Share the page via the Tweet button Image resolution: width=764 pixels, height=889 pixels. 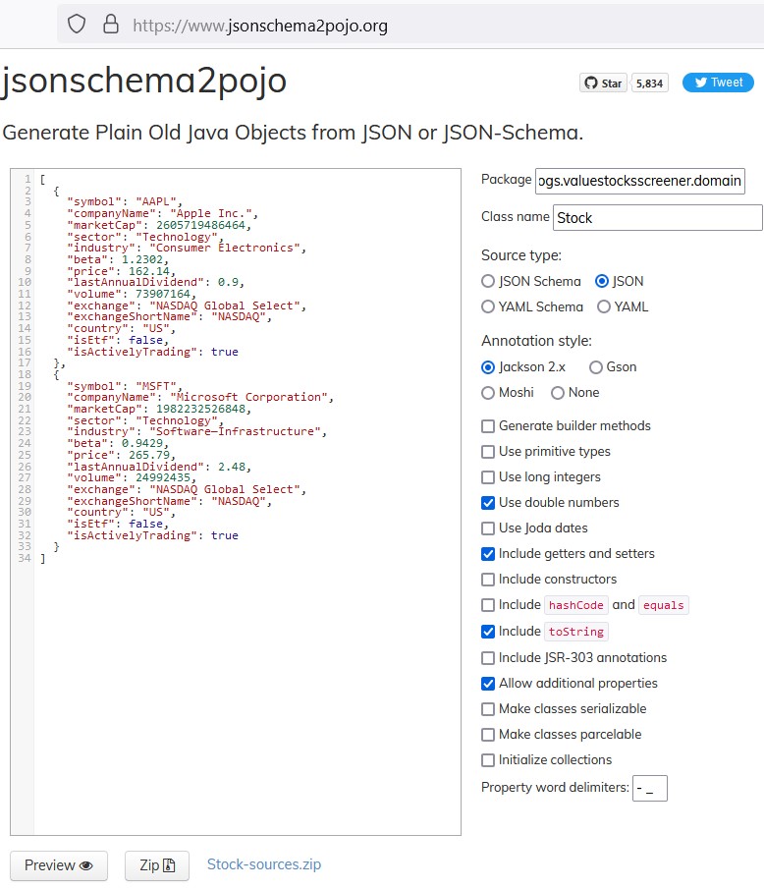(x=718, y=83)
